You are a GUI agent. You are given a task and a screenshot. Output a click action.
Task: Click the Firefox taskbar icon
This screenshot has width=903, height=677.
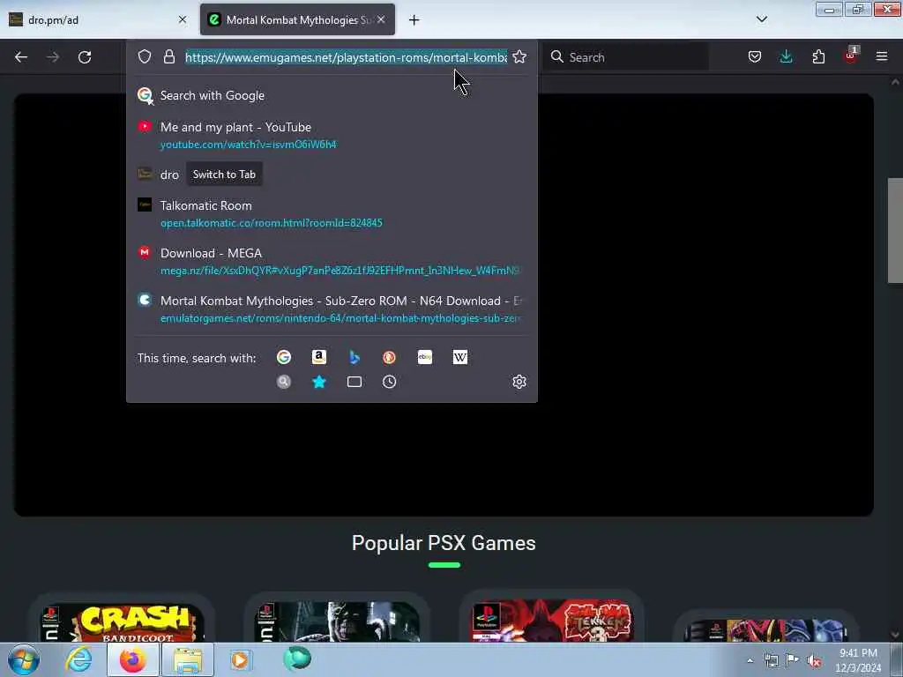133,659
